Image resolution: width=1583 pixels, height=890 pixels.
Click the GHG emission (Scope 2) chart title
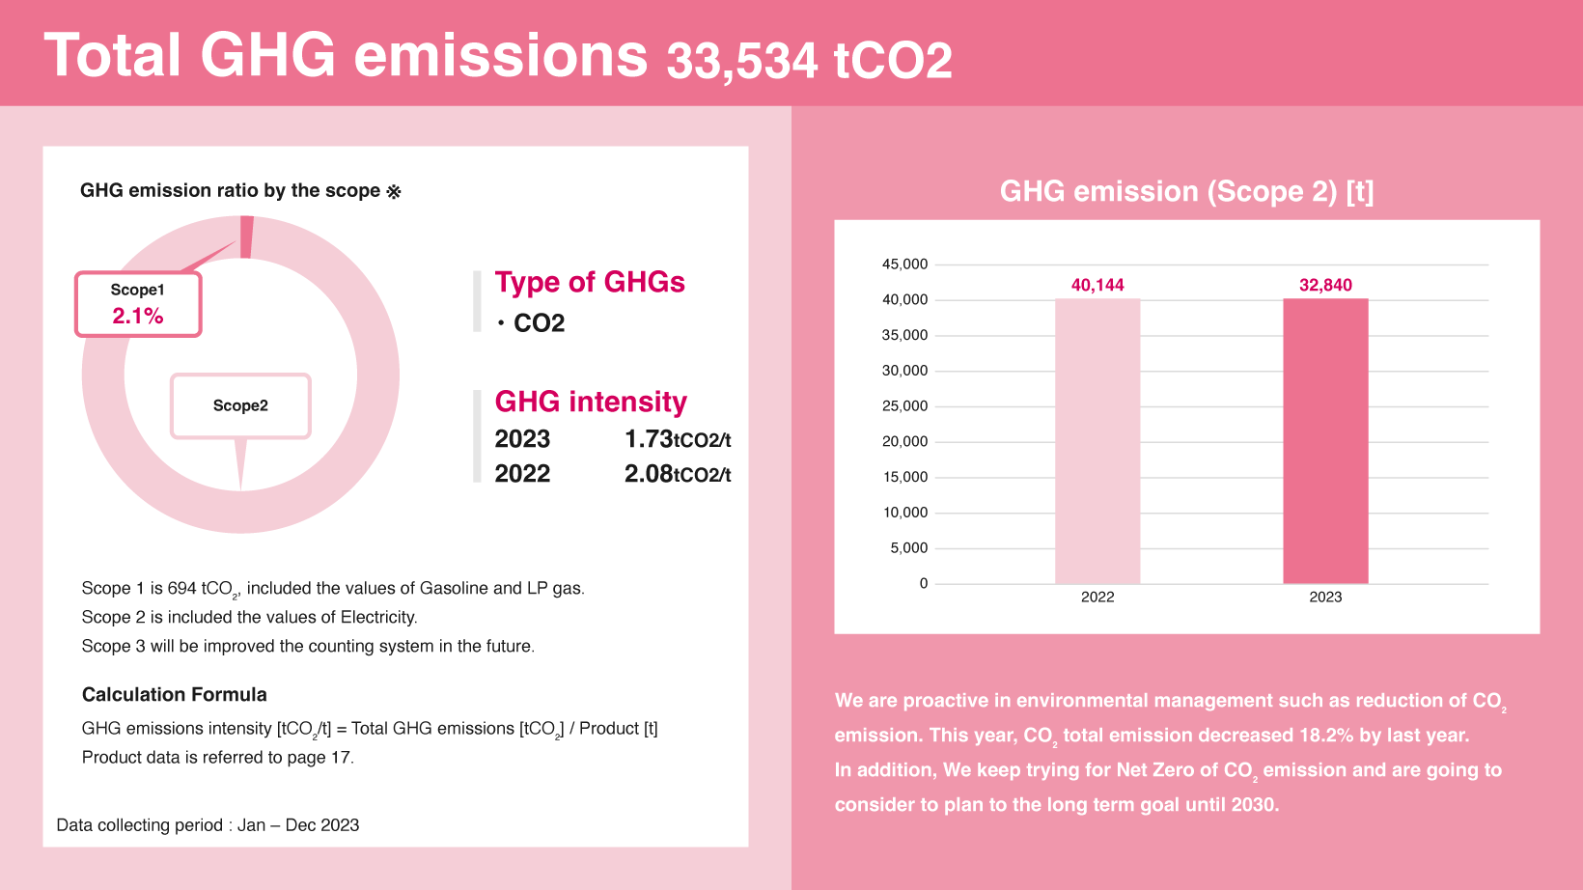[x=1187, y=191]
